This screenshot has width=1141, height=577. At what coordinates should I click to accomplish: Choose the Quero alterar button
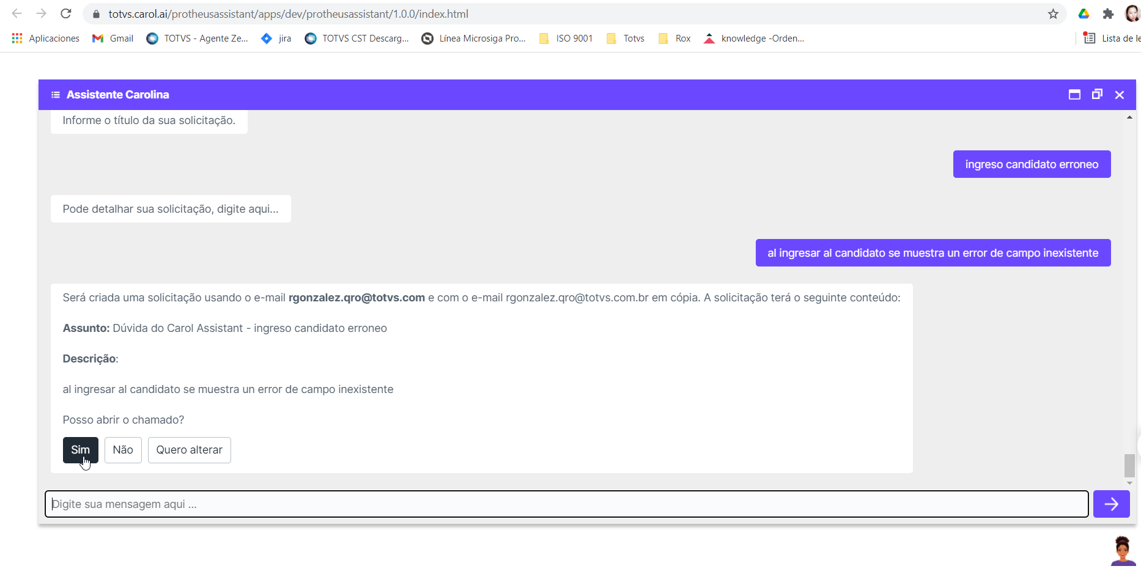click(190, 450)
